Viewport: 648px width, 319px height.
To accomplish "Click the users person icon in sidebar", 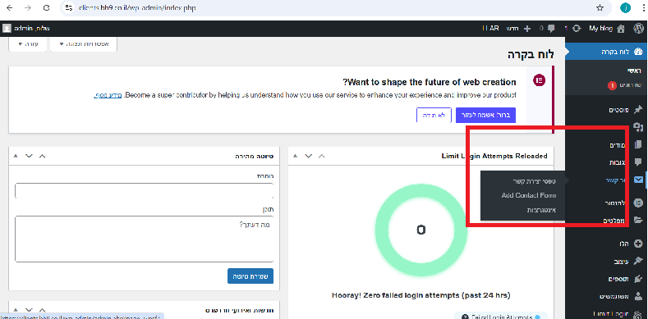I will [x=638, y=296].
